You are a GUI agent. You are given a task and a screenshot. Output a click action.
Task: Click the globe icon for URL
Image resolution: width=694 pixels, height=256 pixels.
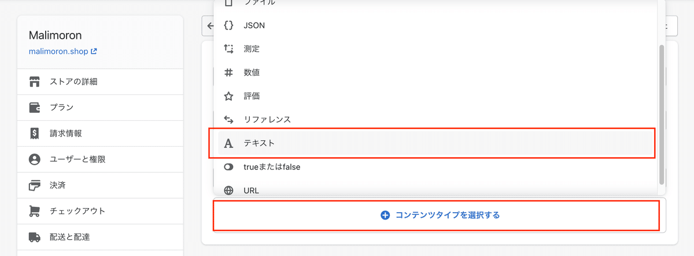coord(228,190)
